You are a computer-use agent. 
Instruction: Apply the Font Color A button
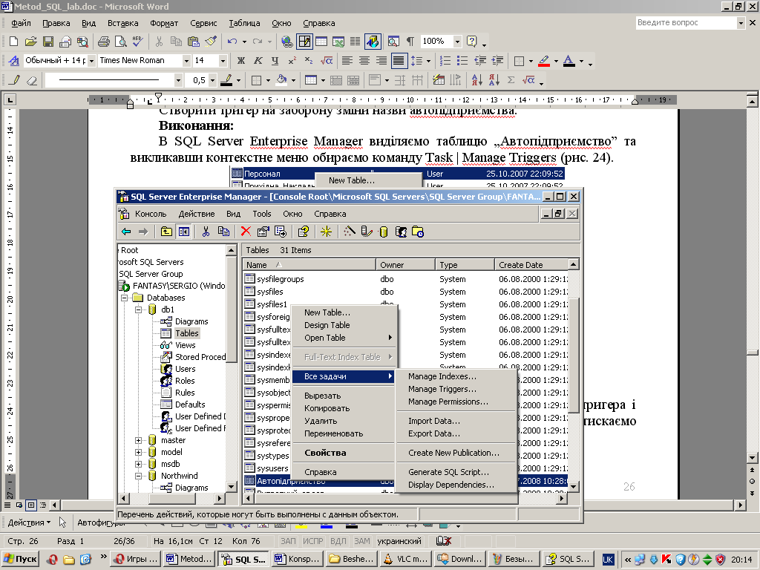(x=569, y=61)
